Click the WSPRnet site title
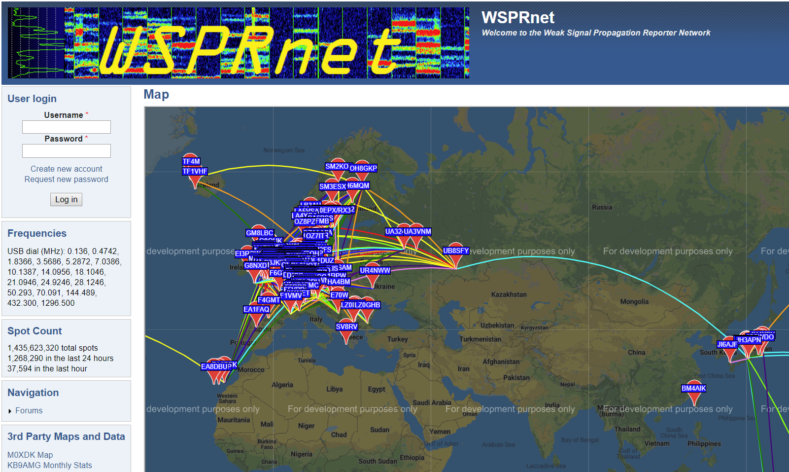The height and width of the screenshot is (472, 789). 518,17
